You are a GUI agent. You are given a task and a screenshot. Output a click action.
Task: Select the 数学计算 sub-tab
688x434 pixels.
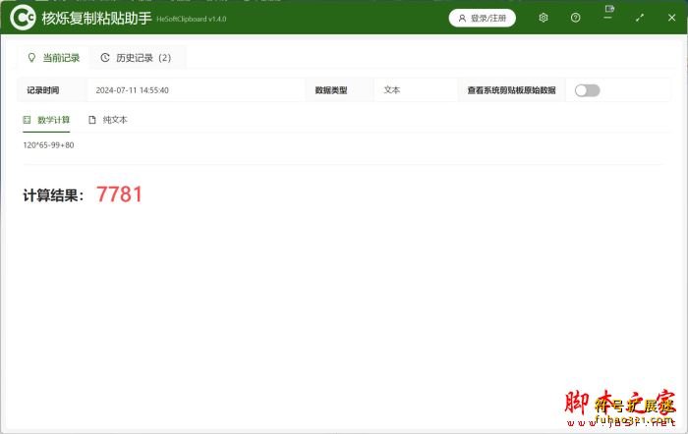[46, 120]
